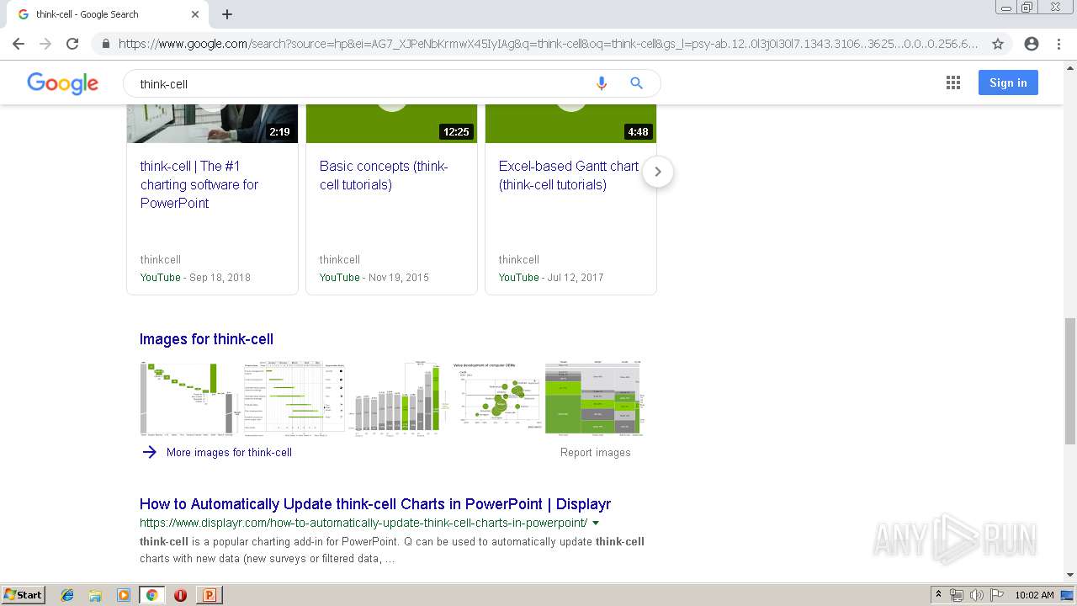Click the scrollbar down arrow
This screenshot has width=1077, height=606.
(1069, 575)
